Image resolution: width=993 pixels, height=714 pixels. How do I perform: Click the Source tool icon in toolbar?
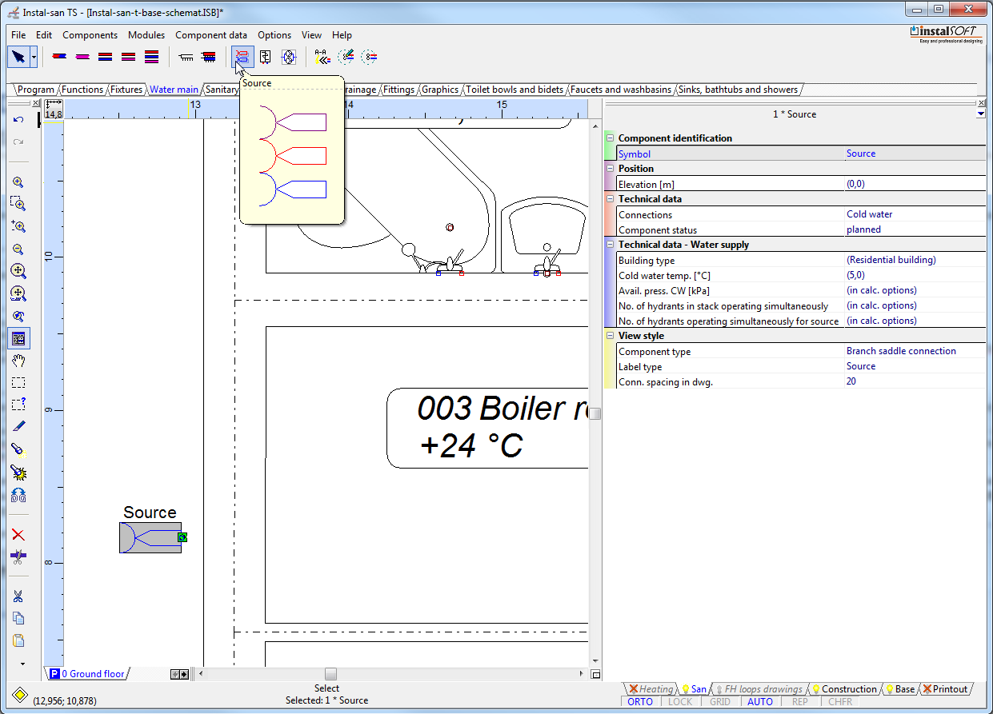[x=242, y=57]
